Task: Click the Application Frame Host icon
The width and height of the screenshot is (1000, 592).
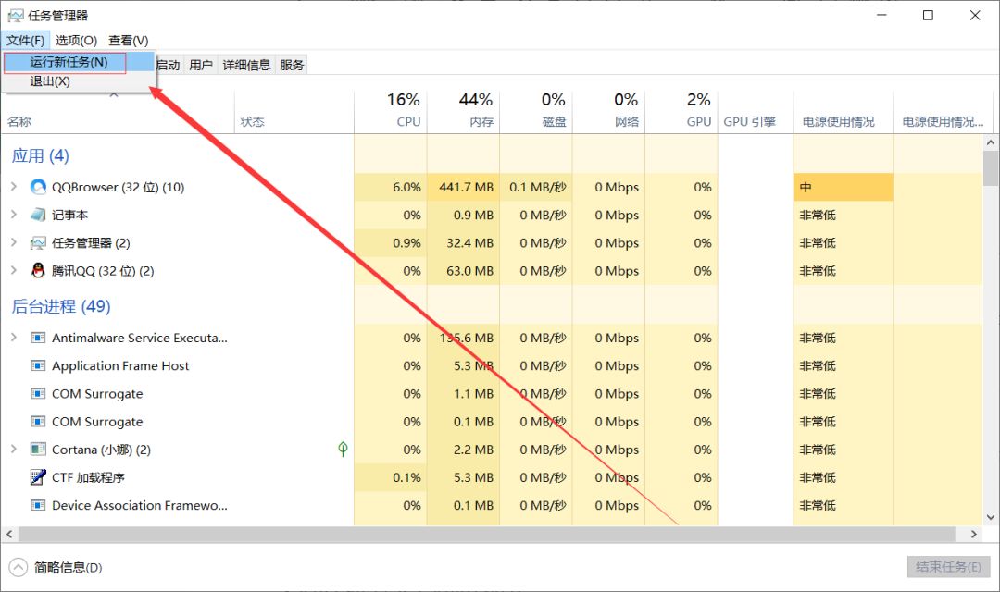Action: tap(38, 366)
